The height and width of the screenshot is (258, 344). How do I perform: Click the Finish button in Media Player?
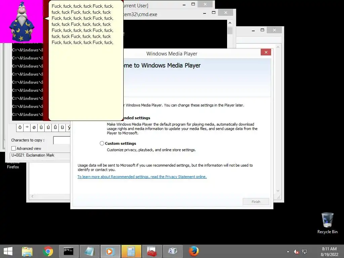click(x=256, y=202)
